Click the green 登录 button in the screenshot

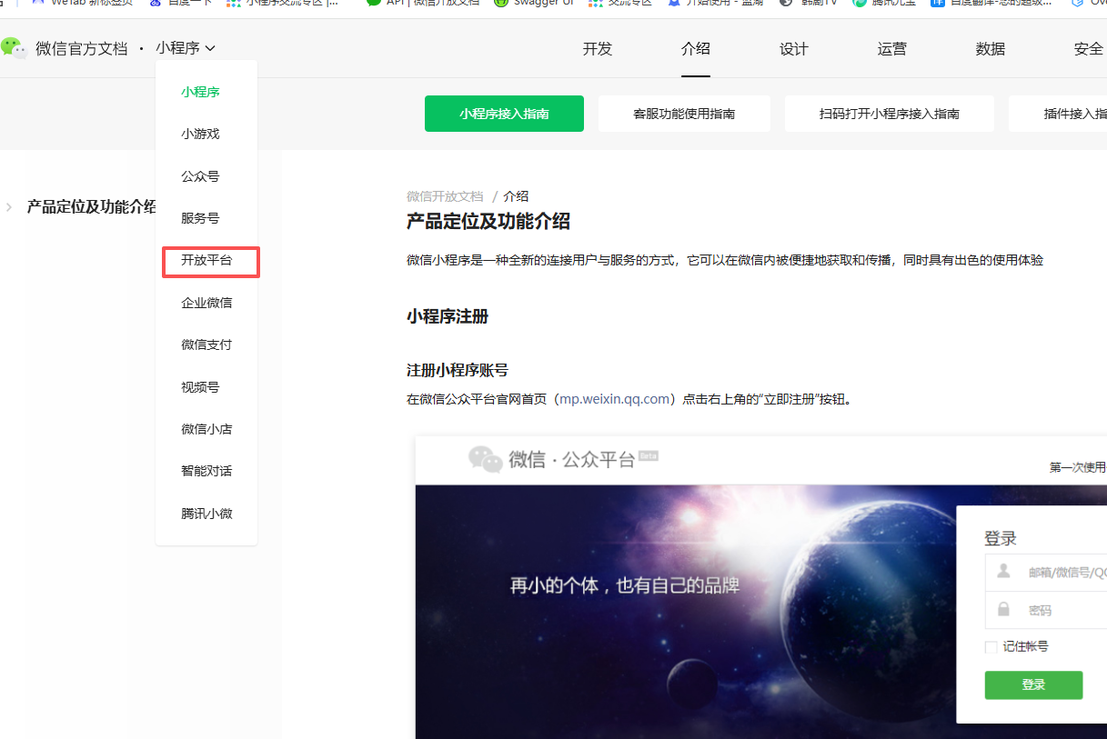(x=1033, y=685)
